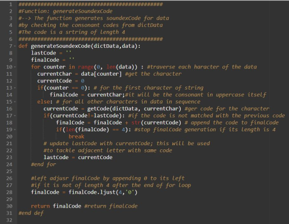Click 'currentCode = 0' on line 12

[x=61, y=81]
